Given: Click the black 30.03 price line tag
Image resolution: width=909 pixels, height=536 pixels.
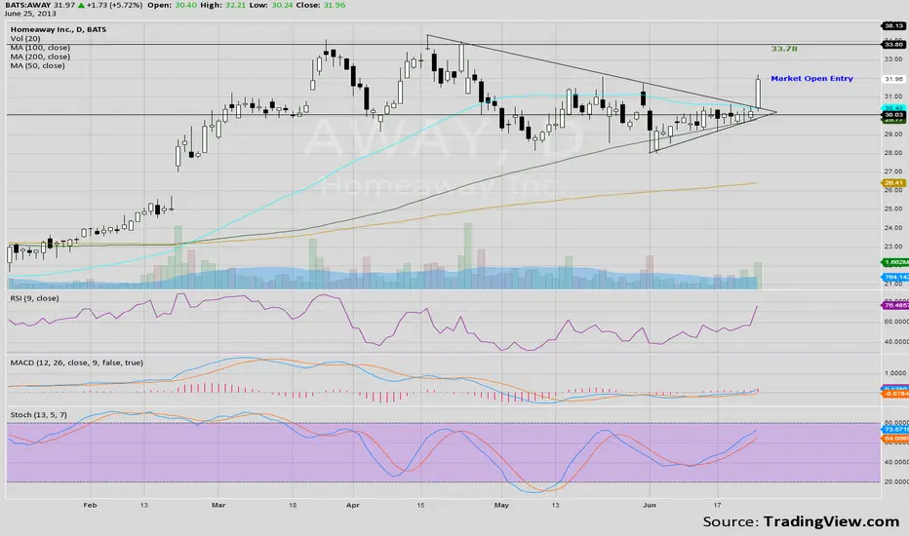Looking at the screenshot, I should pyautogui.click(x=893, y=115).
